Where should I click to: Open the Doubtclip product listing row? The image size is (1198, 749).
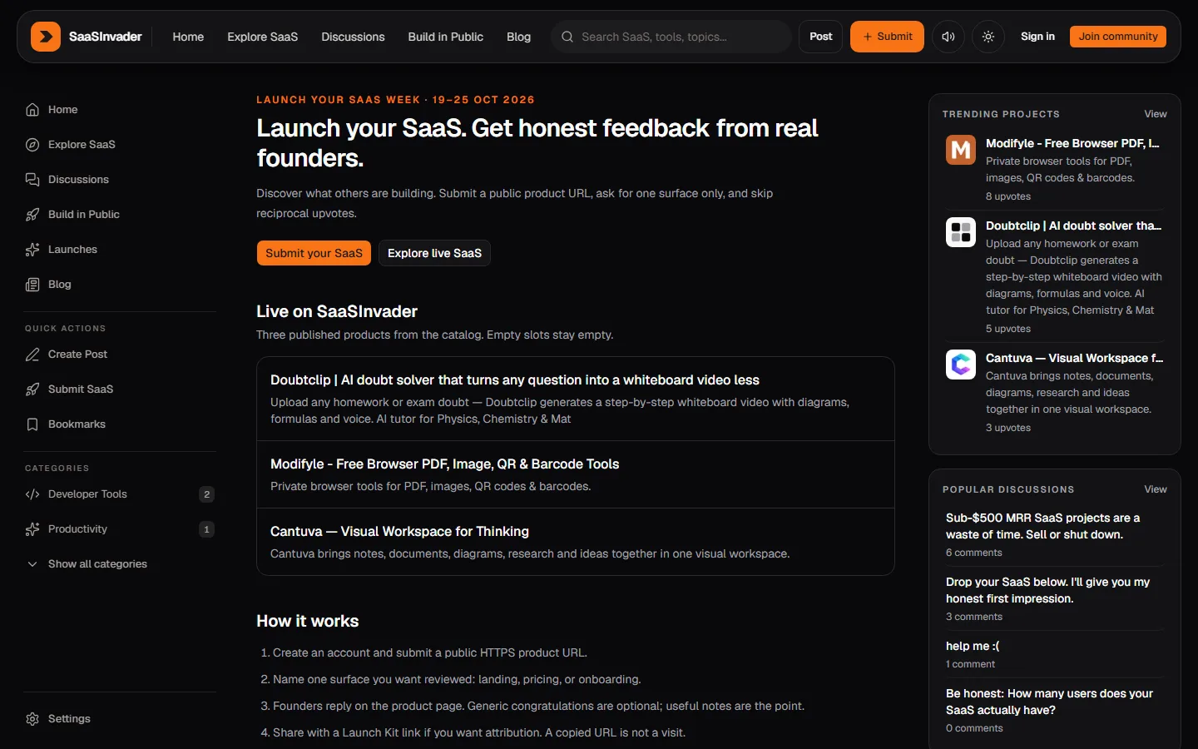point(576,399)
